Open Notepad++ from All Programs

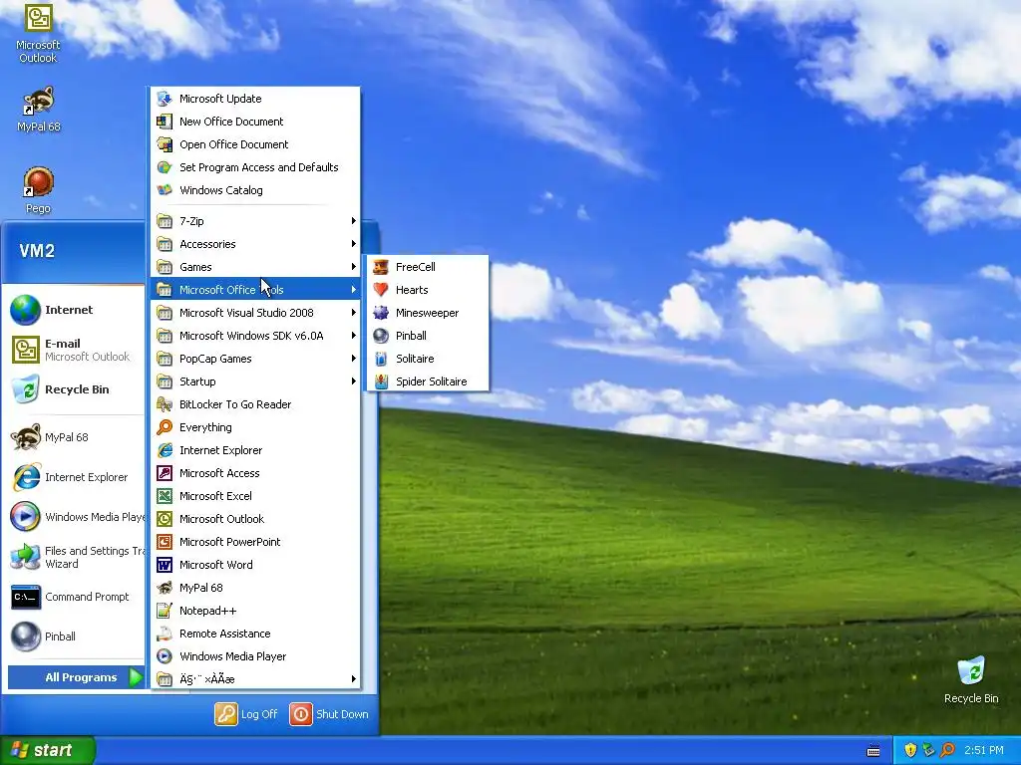pos(255,611)
